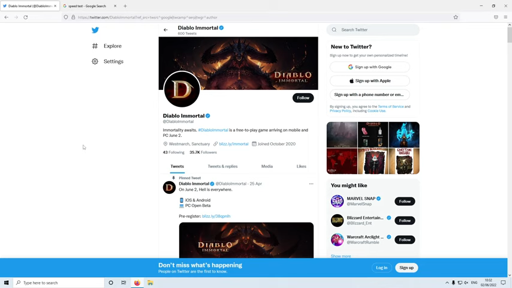Open the Privacy Policy link
Screen dimensions: 512x288
(x=341, y=111)
